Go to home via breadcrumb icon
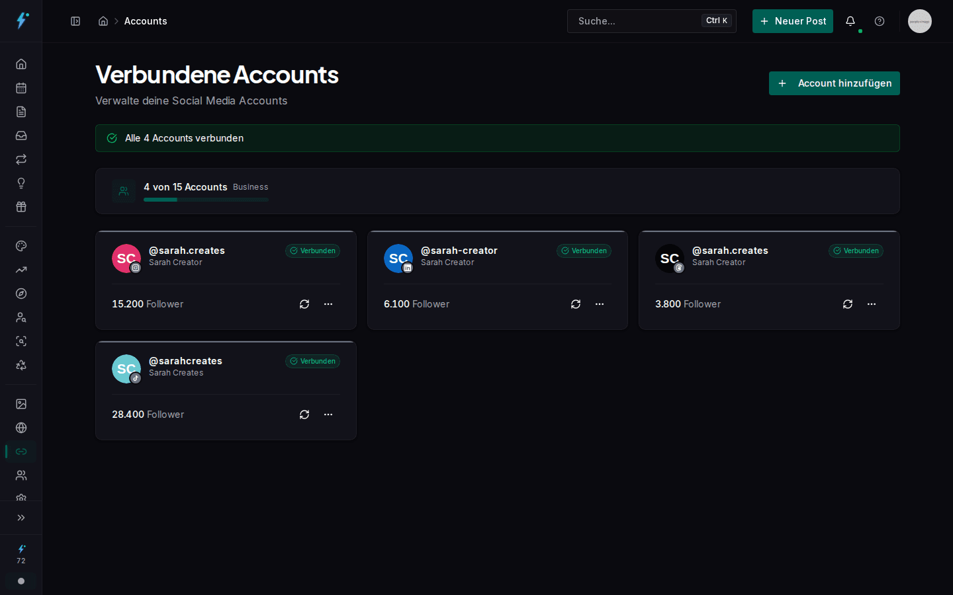Image resolution: width=953 pixels, height=595 pixels. (103, 21)
